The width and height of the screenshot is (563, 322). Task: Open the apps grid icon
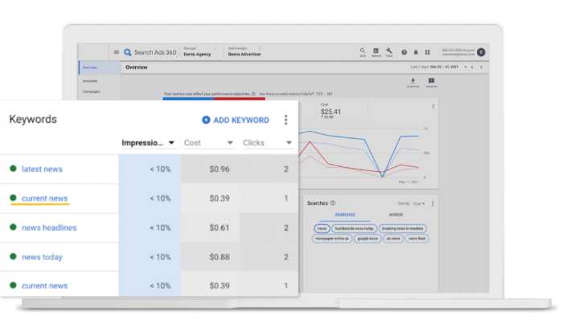point(427,52)
